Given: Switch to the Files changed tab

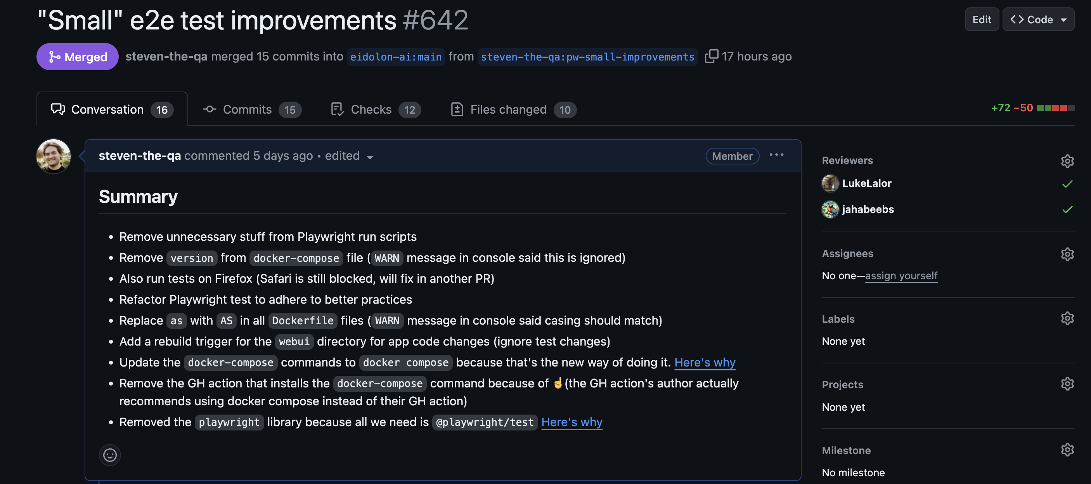Looking at the screenshot, I should pyautogui.click(x=513, y=109).
